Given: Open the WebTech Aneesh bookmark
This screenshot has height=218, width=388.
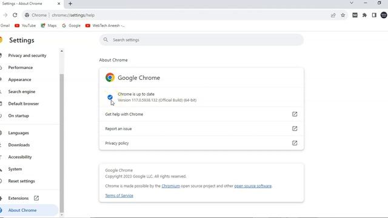Looking at the screenshot, I should [x=105, y=25].
